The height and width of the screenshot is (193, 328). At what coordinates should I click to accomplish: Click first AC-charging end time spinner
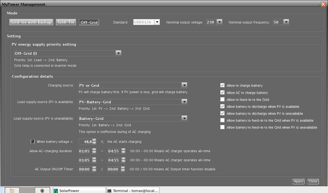pyautogui.click(x=123, y=151)
